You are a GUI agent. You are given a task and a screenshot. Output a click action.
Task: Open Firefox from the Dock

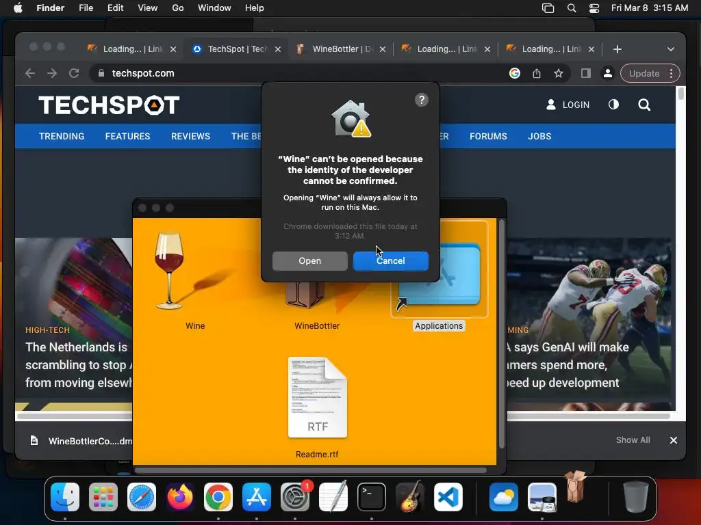pyautogui.click(x=180, y=497)
